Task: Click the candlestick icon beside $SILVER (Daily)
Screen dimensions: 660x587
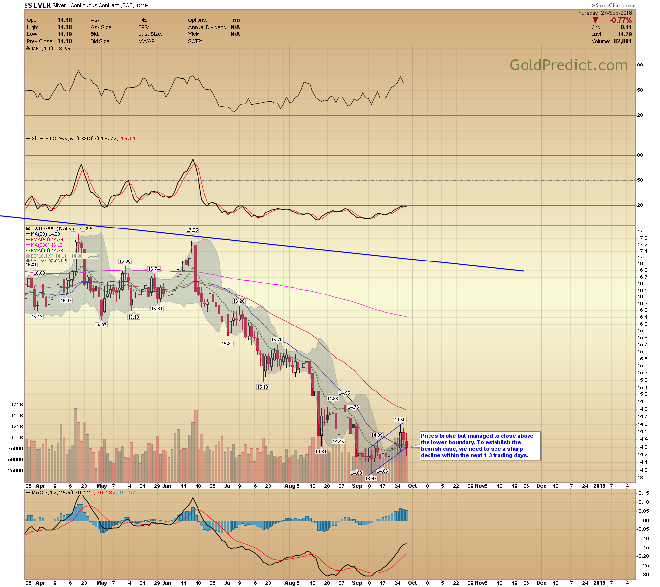Action: pyautogui.click(x=28, y=229)
